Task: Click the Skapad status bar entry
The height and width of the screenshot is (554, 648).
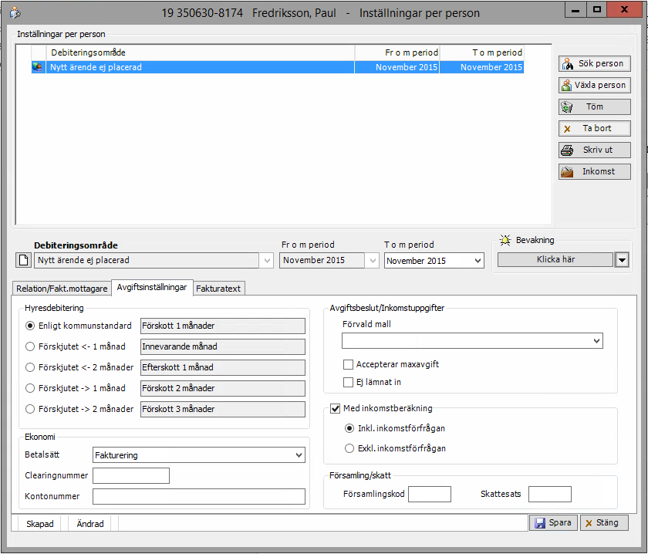Action: (39, 524)
